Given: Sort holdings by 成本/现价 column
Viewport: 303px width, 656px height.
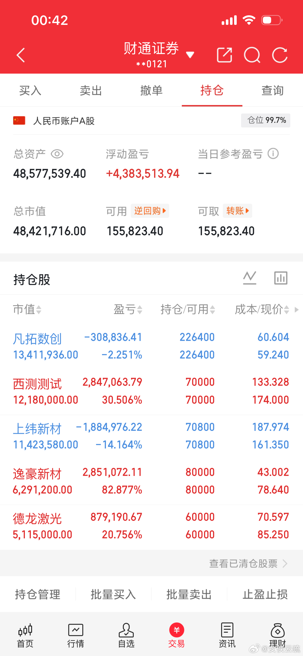Looking at the screenshot, I should tap(262, 309).
